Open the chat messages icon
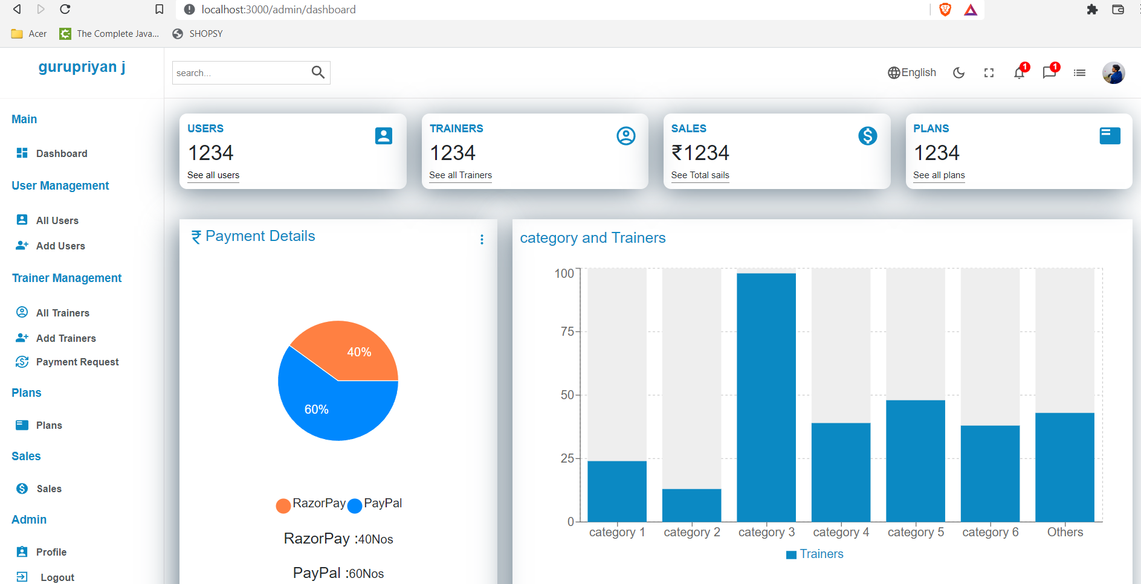This screenshot has height=584, width=1141. 1049,73
